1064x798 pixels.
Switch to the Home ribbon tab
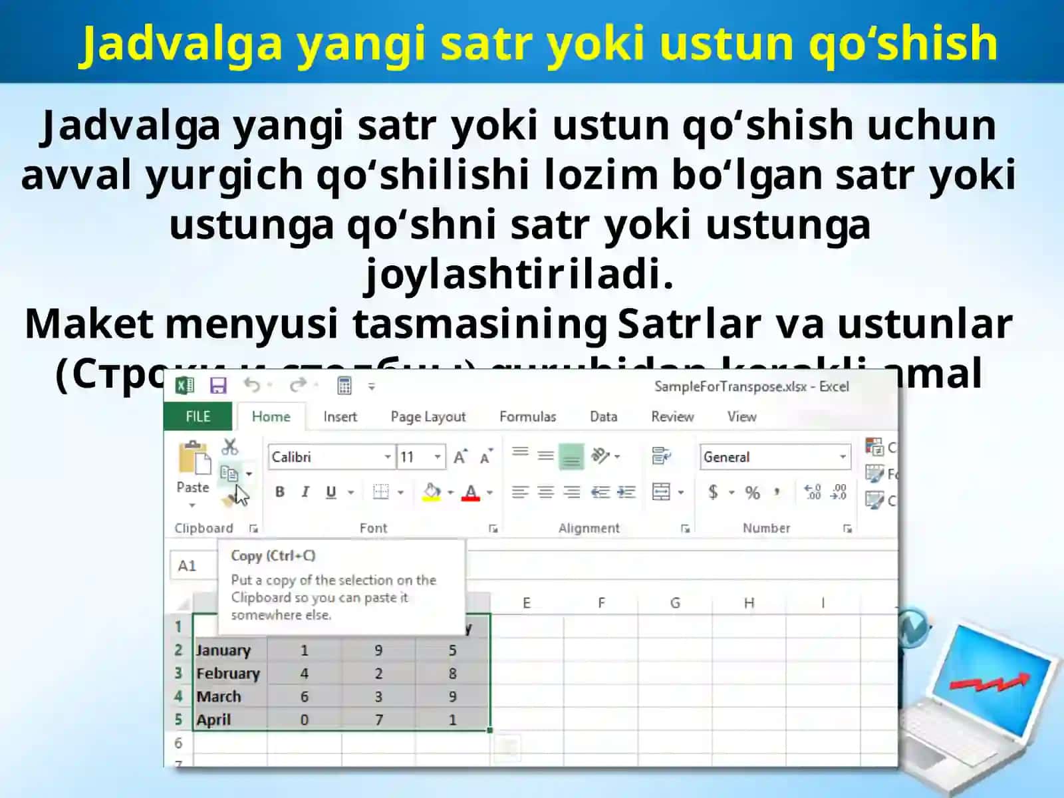[271, 416]
